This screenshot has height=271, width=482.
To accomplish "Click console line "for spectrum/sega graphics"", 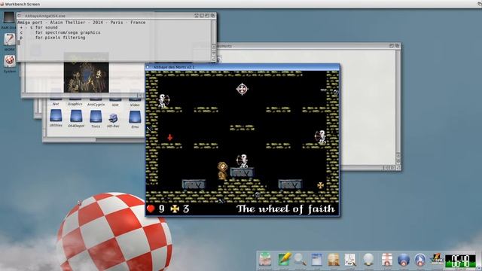I will [x=68, y=32].
